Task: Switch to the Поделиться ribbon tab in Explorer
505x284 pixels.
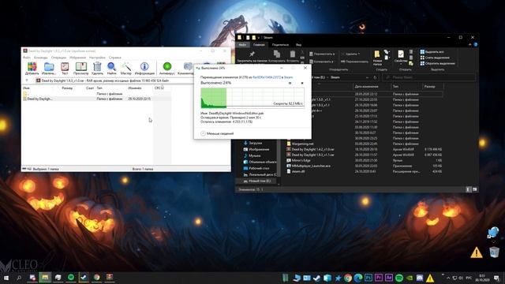Action: (x=280, y=45)
